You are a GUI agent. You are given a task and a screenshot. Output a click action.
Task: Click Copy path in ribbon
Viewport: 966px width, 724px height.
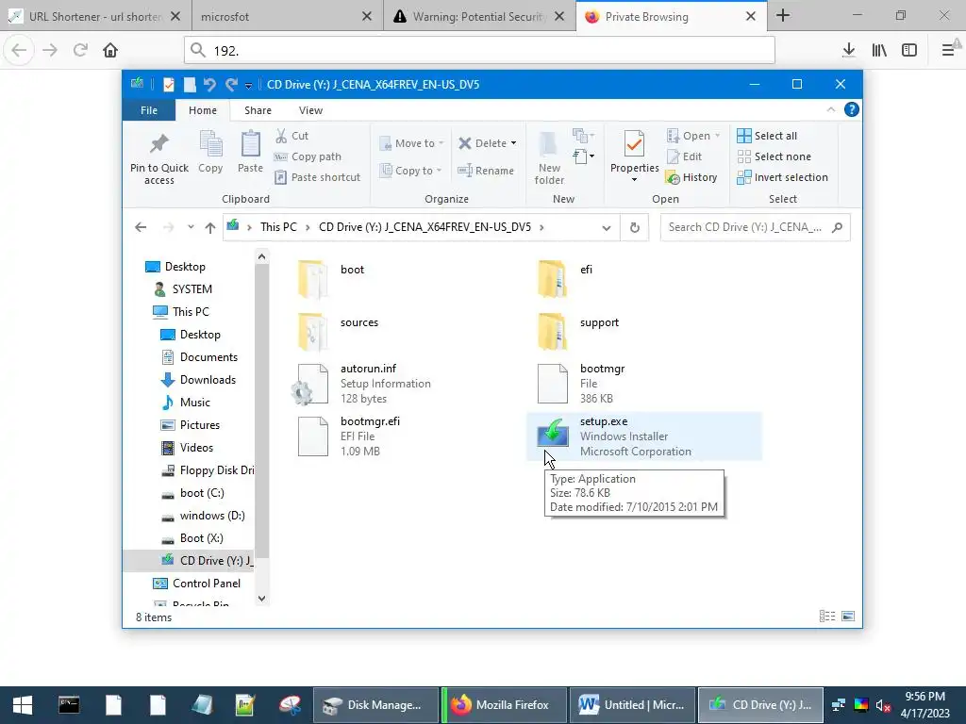(308, 156)
